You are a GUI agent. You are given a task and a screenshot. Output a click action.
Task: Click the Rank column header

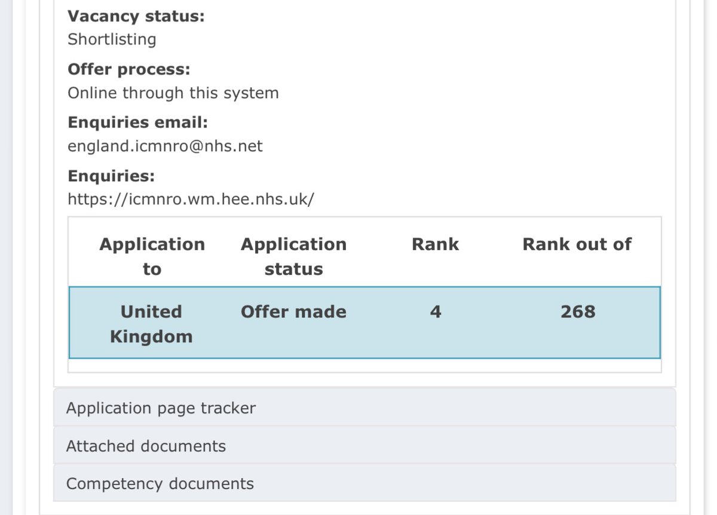pyautogui.click(x=436, y=244)
